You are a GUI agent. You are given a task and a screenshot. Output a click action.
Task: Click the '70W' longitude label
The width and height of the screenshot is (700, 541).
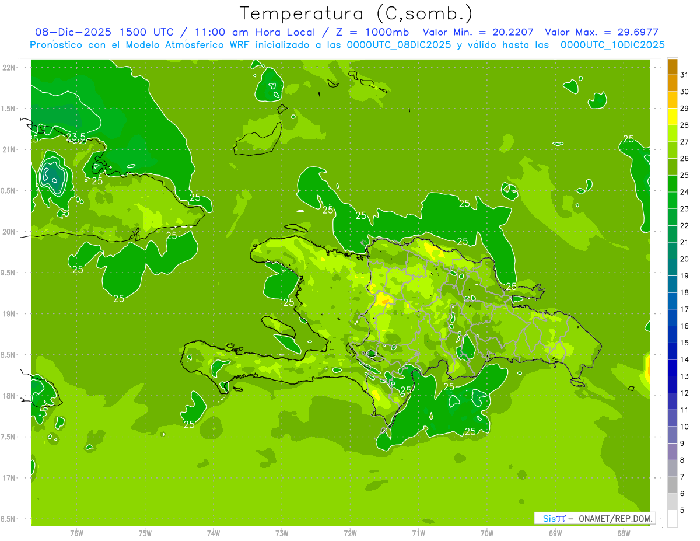point(487,533)
